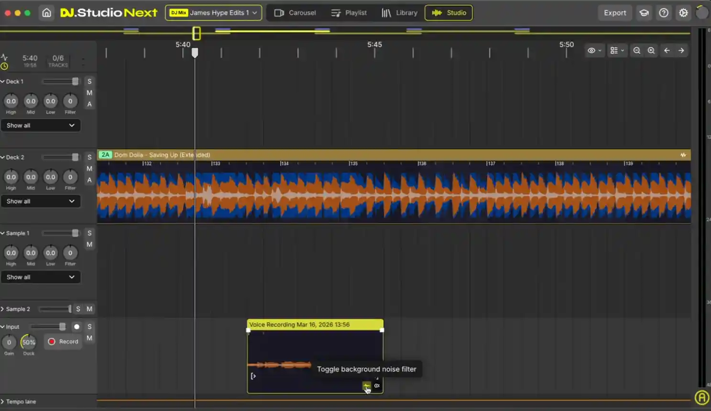The image size is (711, 411).
Task: Click the Export button
Action: (x=614, y=13)
